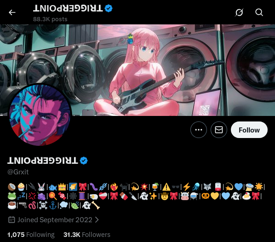Viewport: 275px width, 242px height.
Task: Open the three-dot more options button
Action: (x=199, y=130)
